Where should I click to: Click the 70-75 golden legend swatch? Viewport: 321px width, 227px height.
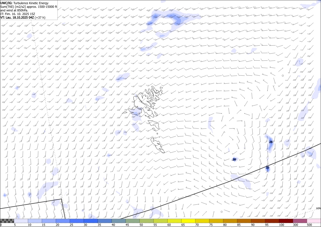(x=202, y=221)
